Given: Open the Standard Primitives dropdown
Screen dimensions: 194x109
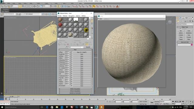Looking at the screenshot, I should (185, 24).
